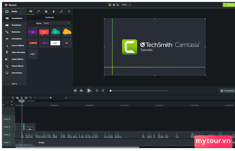Screen dimensions: 235x151
Task: Click the Redo icon
Action: point(8,98)
